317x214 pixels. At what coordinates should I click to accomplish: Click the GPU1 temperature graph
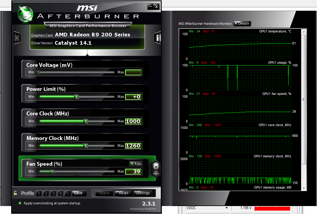[240, 46]
